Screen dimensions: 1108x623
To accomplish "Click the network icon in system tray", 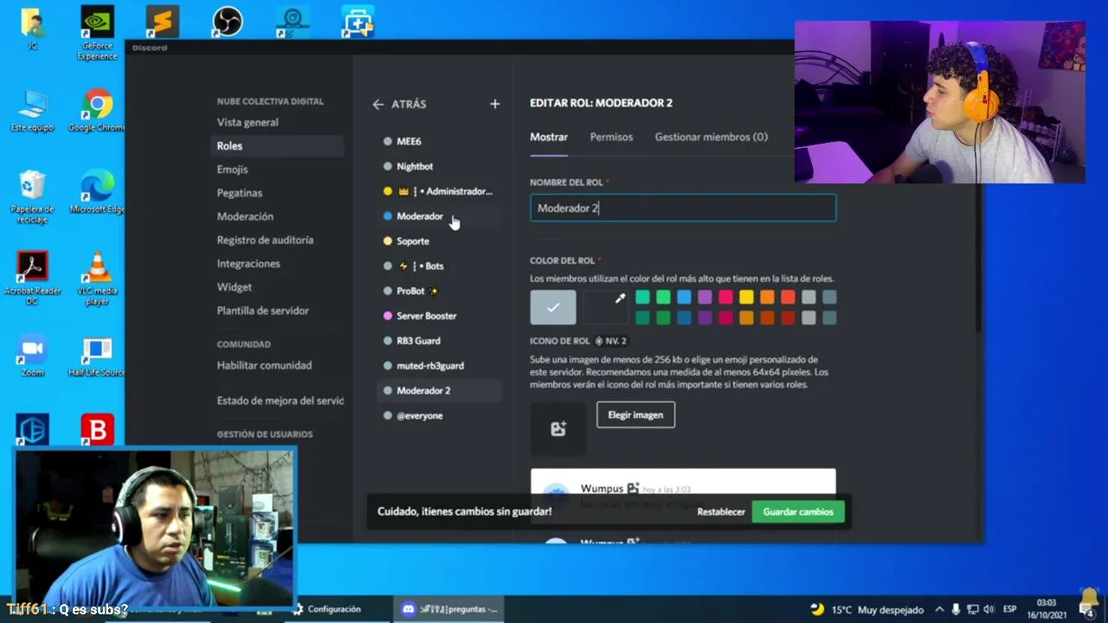I will coord(972,609).
